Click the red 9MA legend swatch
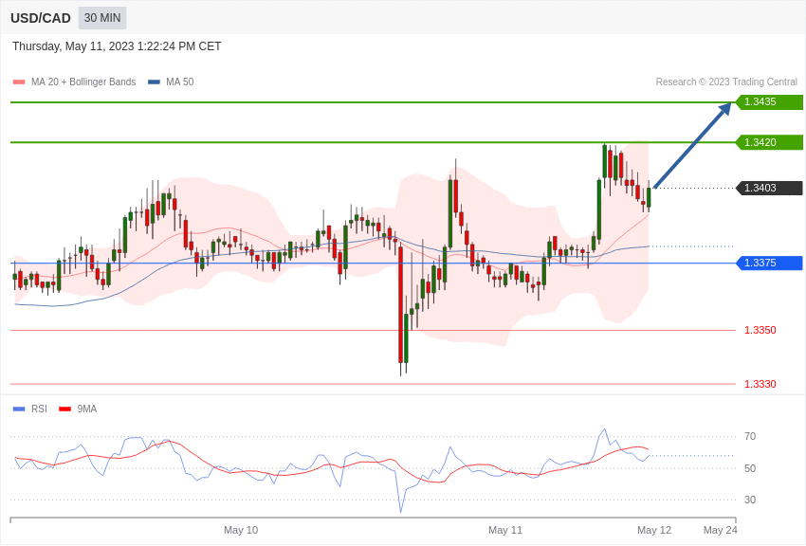 point(64,409)
